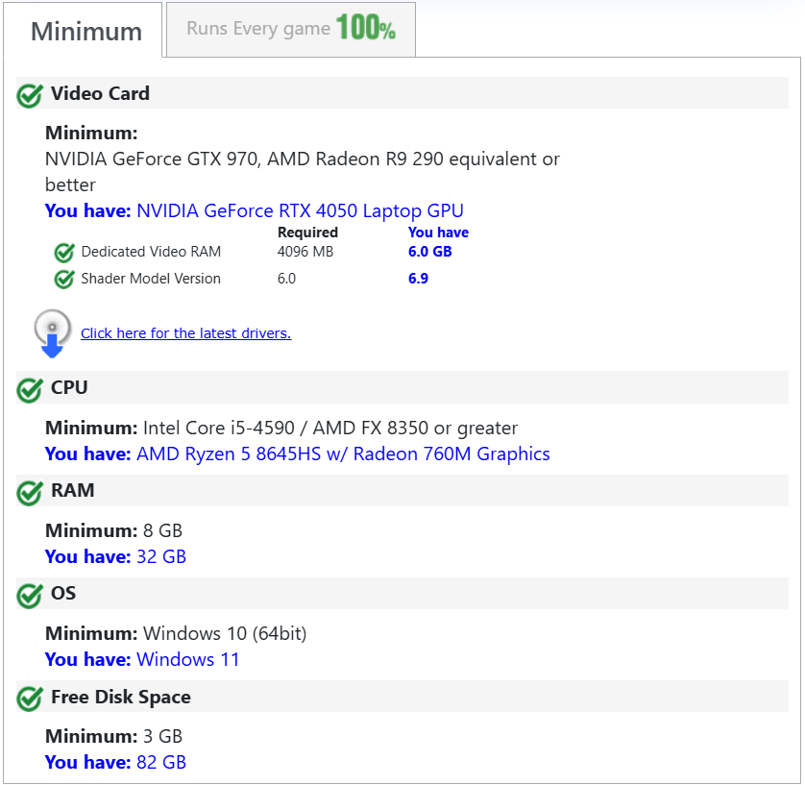Click the 6.0 GB video RAM value
The height and width of the screenshot is (785, 805).
pos(429,253)
